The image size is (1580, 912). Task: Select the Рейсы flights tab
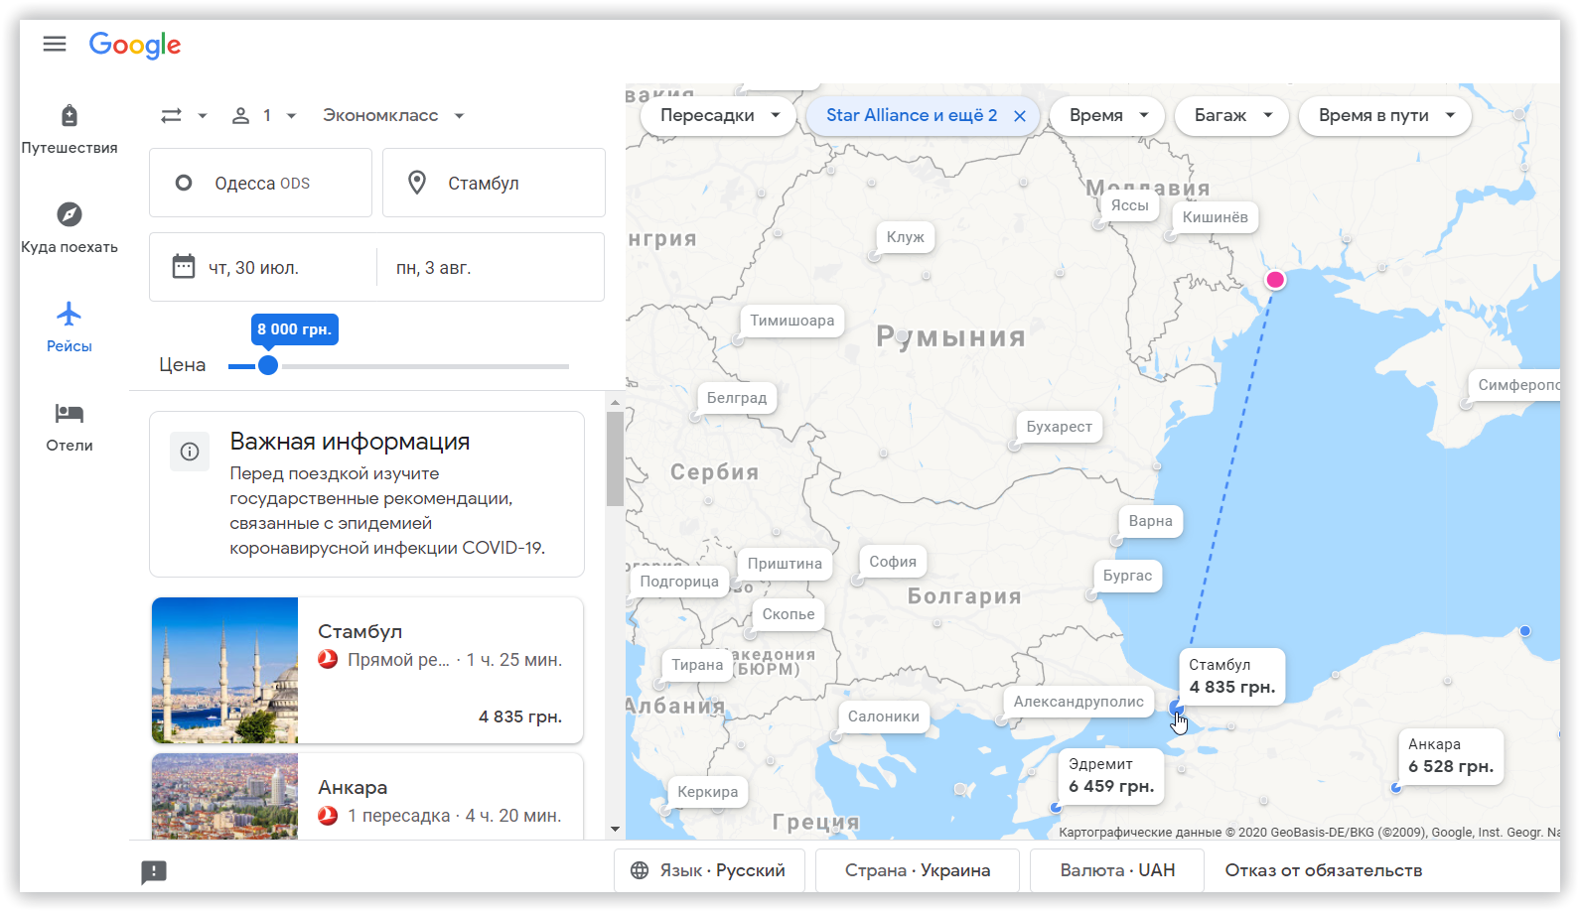pyautogui.click(x=70, y=327)
